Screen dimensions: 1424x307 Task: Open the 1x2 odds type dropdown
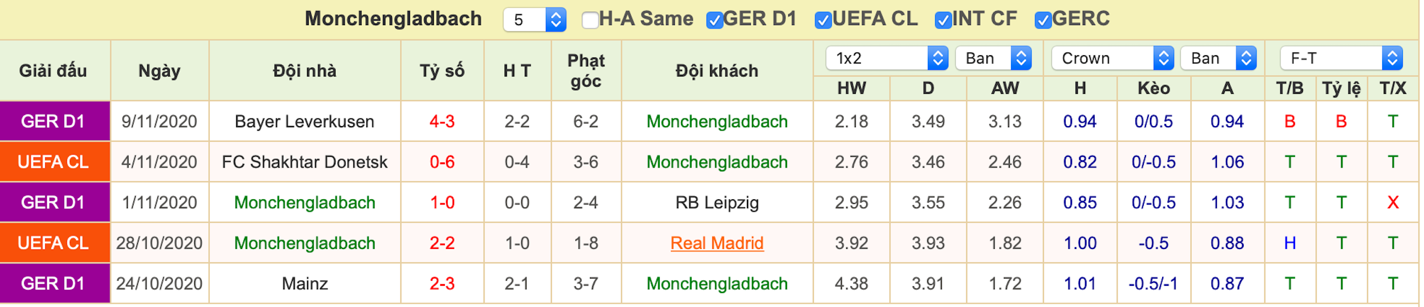[886, 58]
